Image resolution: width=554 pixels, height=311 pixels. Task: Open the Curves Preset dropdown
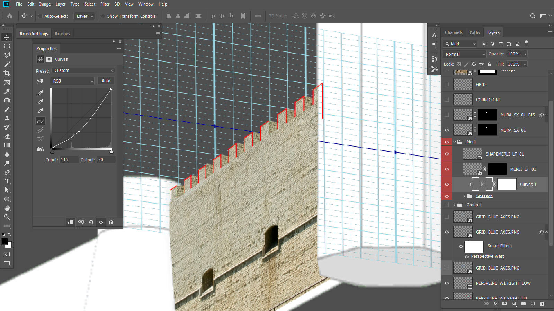click(x=83, y=70)
